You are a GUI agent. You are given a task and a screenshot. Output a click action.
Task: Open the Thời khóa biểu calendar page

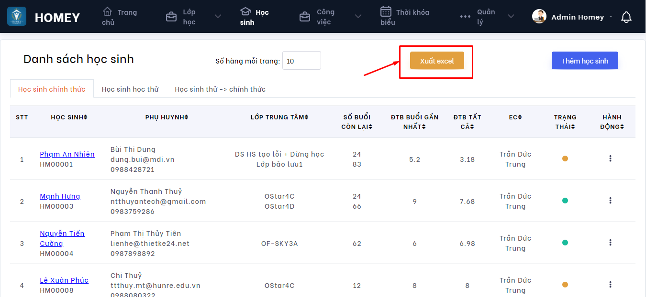(x=404, y=17)
